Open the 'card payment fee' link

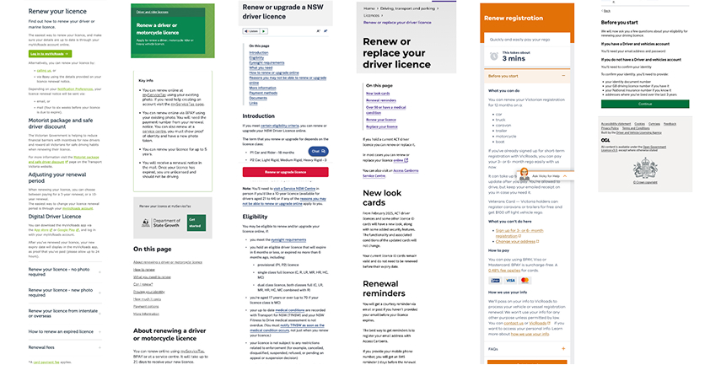click(46, 362)
